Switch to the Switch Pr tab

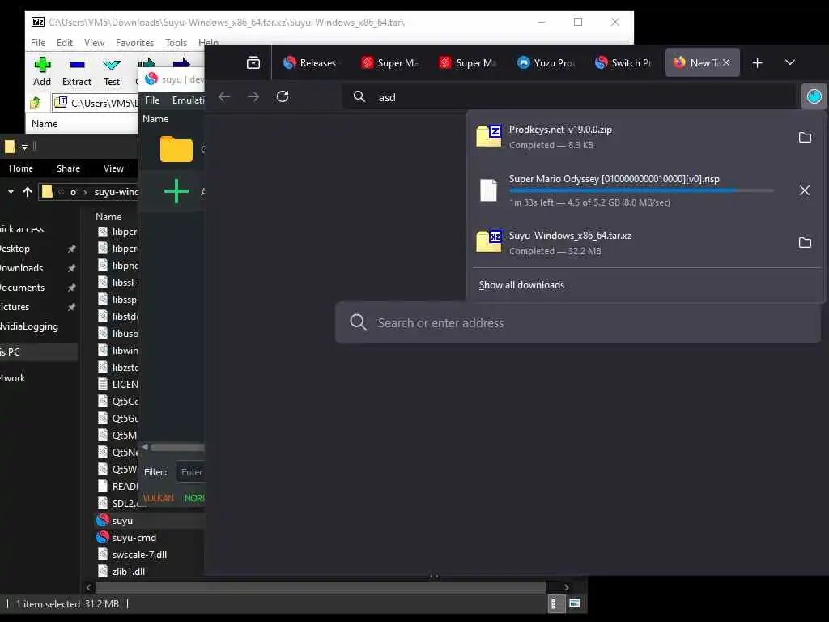click(623, 62)
